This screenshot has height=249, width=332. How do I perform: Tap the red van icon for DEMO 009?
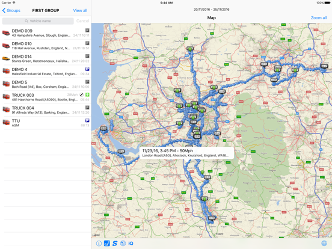pos(6,33)
